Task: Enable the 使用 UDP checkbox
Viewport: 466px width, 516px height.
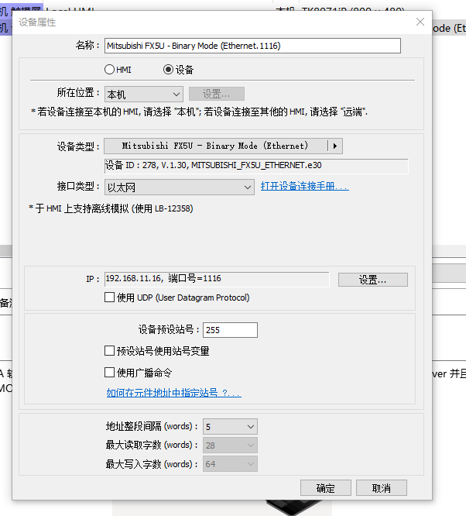Action: click(x=109, y=298)
